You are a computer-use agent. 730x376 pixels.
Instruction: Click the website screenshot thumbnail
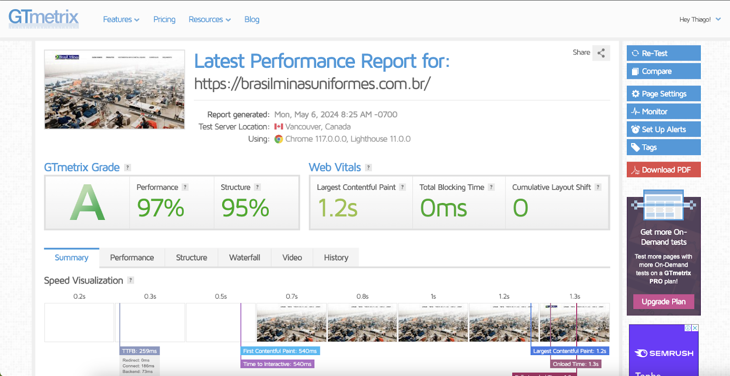tap(115, 90)
